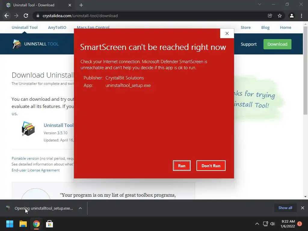Open the clock showing 9:22 AM

288,224
